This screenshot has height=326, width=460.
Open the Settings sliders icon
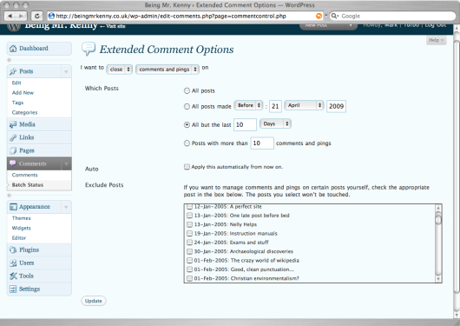[13, 289]
